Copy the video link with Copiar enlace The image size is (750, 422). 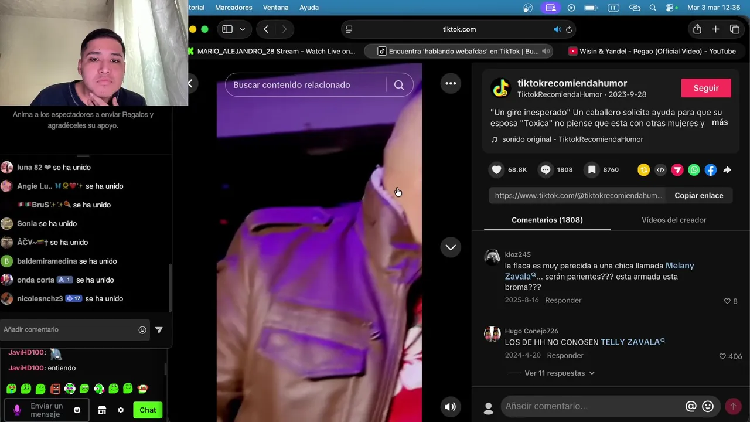pyautogui.click(x=698, y=196)
